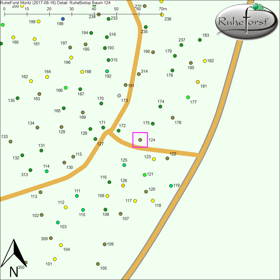Click tree marker 313 dark green dot
Viewport: 280px width, 280px height.
pos(30,170)
